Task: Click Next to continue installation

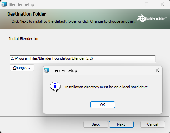Action: pos(121,124)
